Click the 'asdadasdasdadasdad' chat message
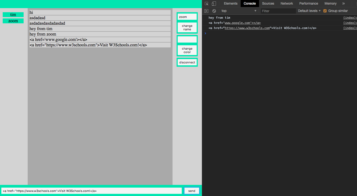The image size is (357, 196). point(100,23)
